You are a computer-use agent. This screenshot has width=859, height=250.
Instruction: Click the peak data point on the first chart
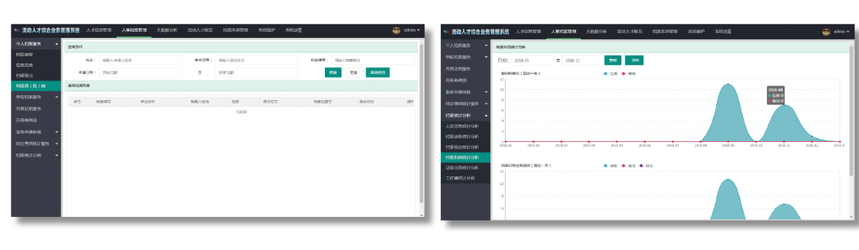(728, 84)
